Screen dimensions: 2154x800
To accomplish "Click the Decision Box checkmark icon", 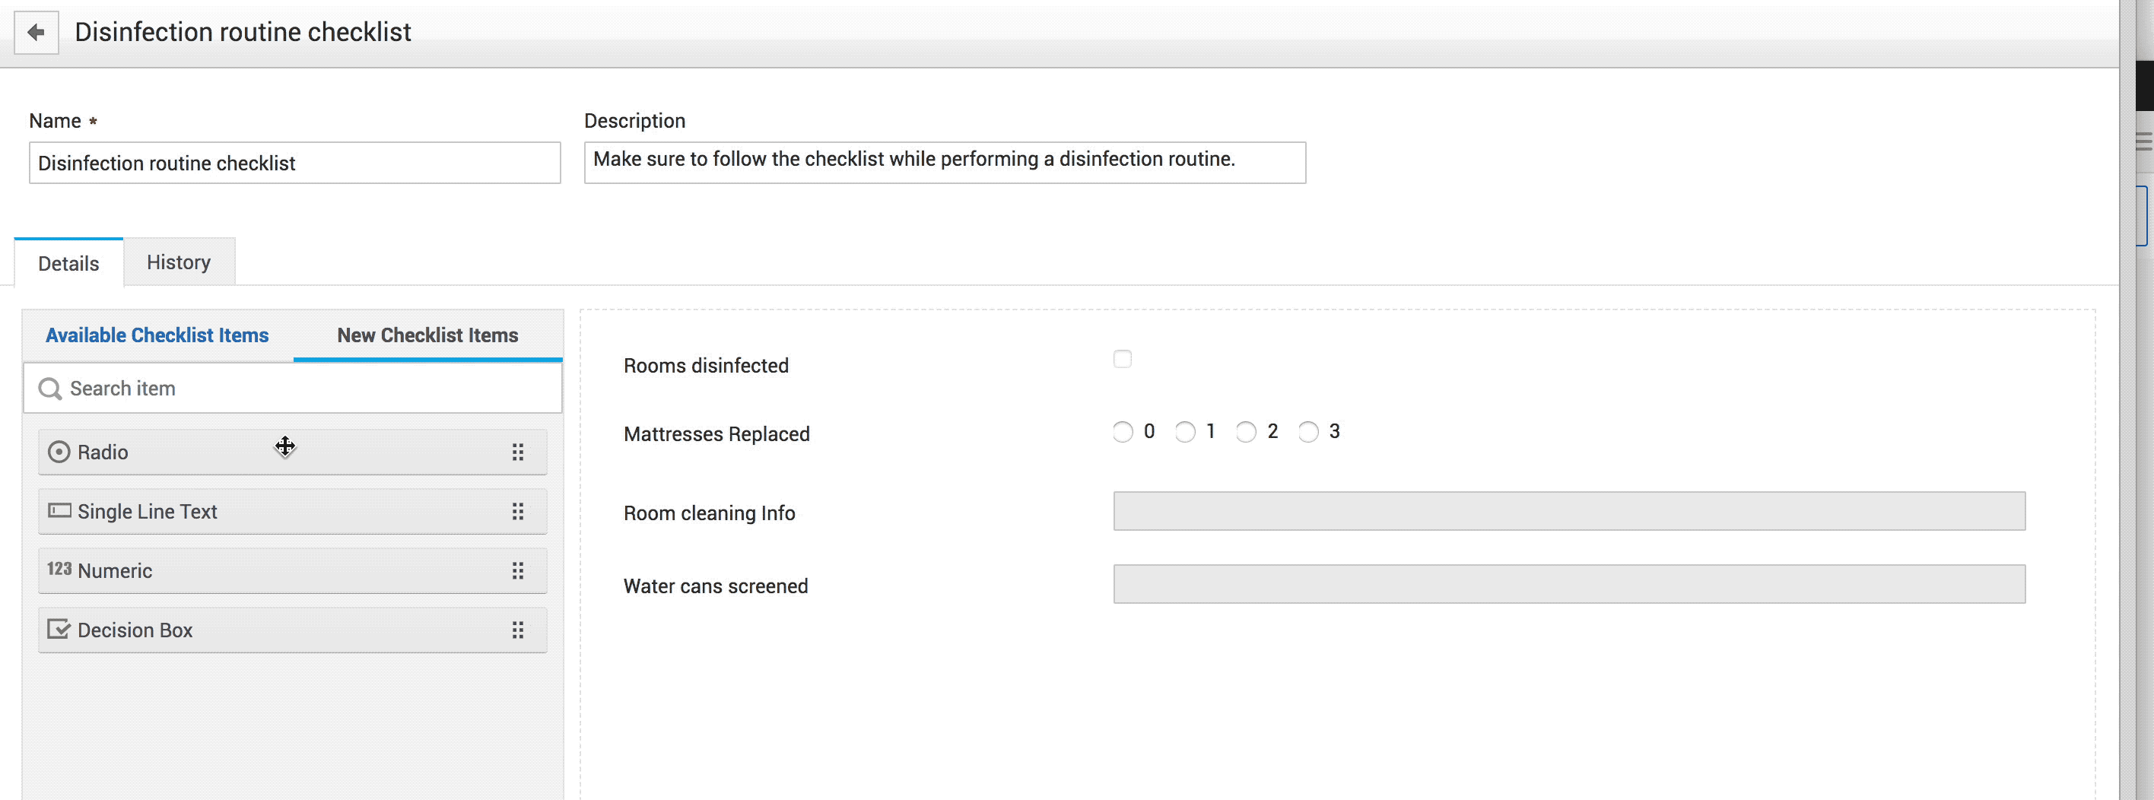I will (x=59, y=630).
